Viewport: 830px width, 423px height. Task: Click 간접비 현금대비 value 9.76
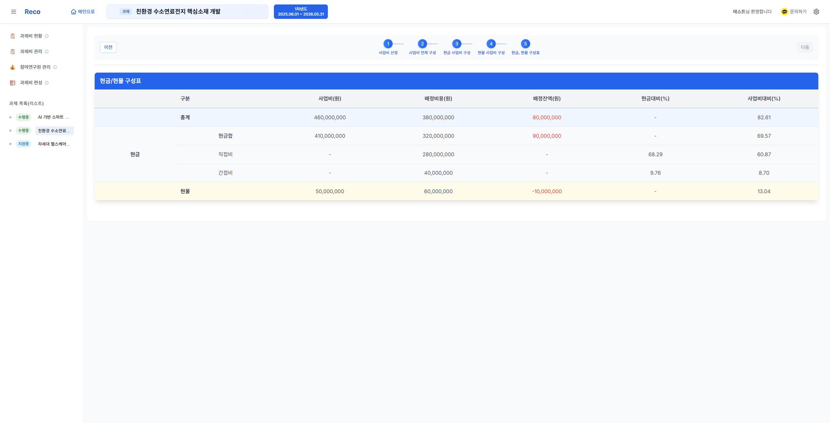point(656,173)
